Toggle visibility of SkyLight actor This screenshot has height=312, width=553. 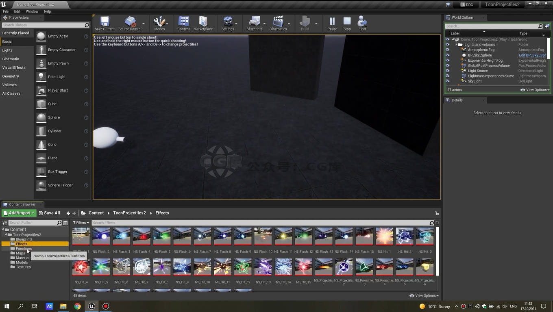pos(447,81)
